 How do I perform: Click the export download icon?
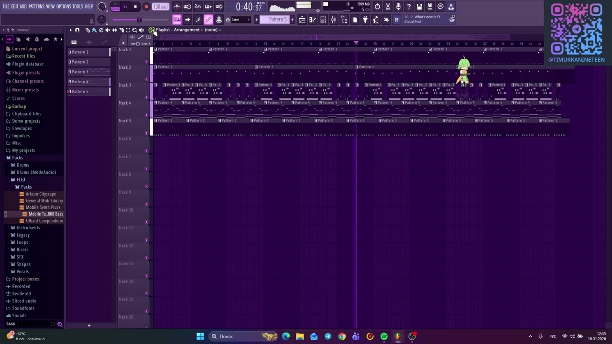[x=451, y=7]
